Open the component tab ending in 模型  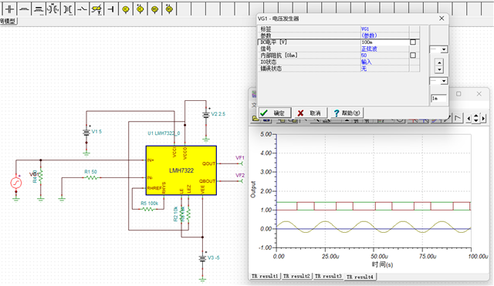tap(8, 21)
